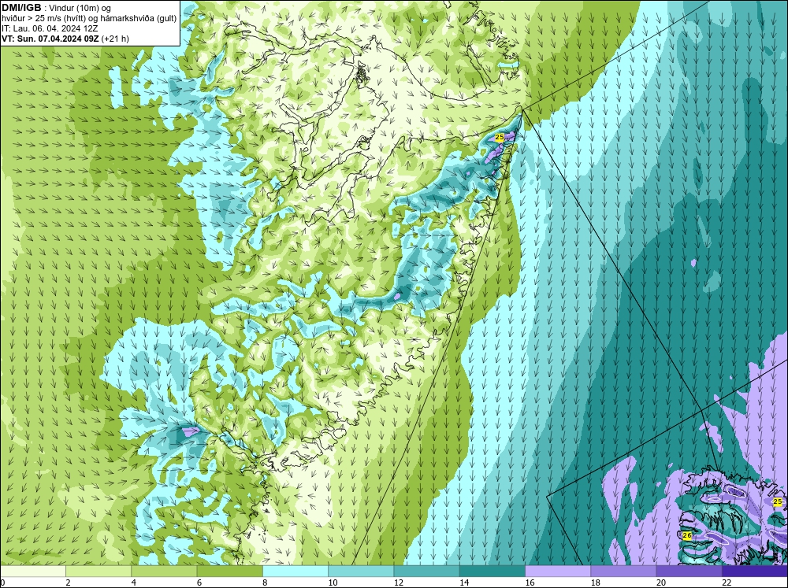Click the 18–20 m/s medium purple legend swatch

623,571
